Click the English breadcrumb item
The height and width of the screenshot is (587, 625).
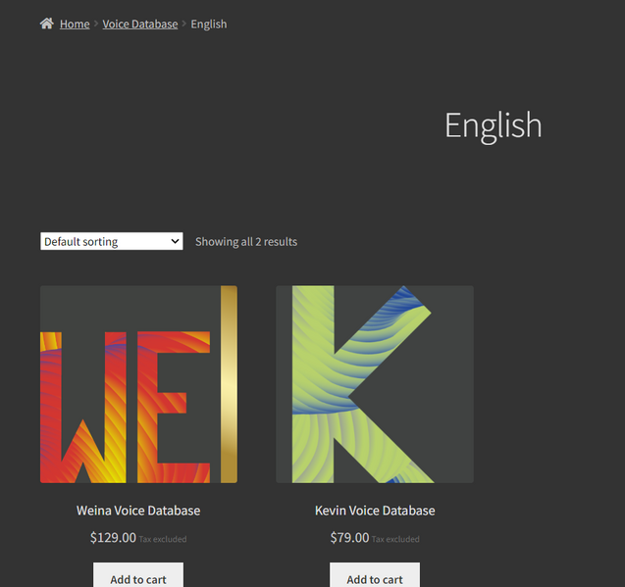coord(209,24)
